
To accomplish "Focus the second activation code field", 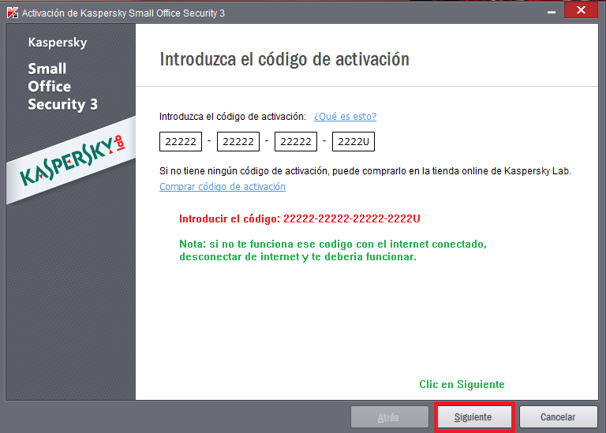I will (x=238, y=141).
